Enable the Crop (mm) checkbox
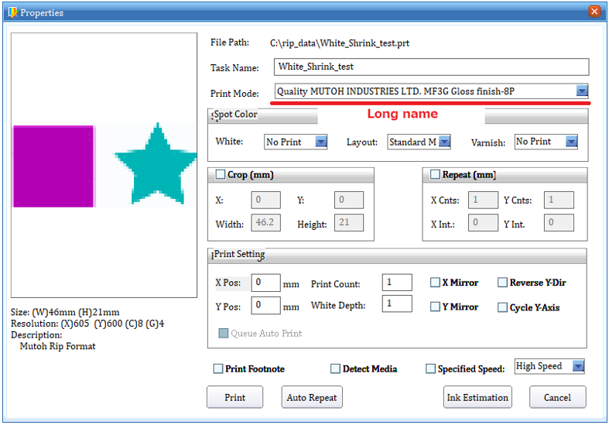609x425 pixels. (221, 175)
